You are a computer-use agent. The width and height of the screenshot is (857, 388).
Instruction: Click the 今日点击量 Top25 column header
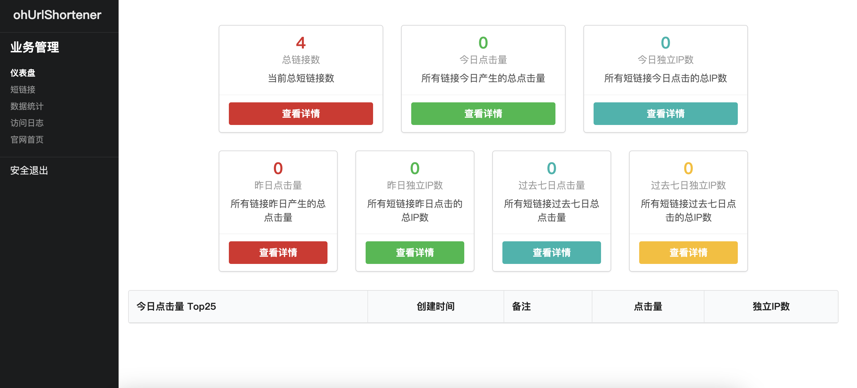click(x=176, y=306)
